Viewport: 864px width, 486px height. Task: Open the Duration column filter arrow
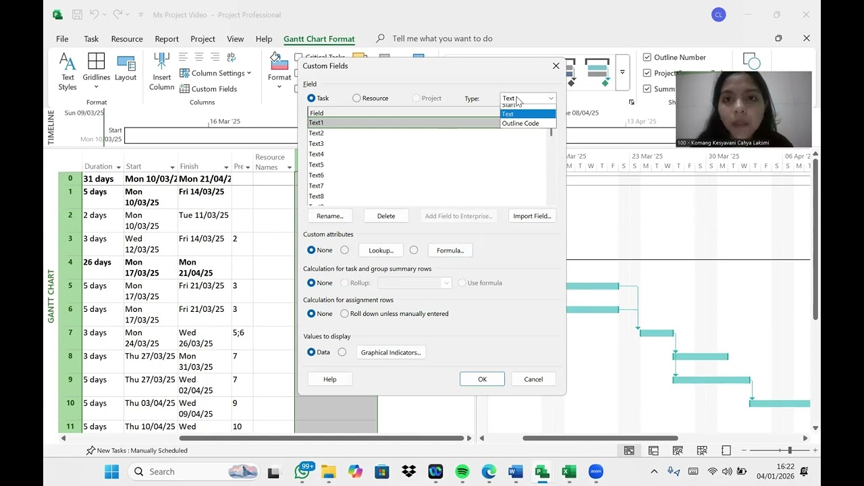(x=118, y=167)
